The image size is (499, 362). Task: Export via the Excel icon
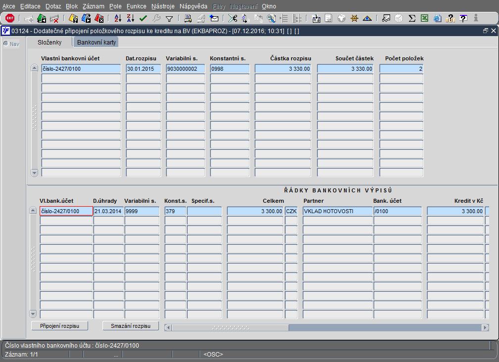pos(424,18)
